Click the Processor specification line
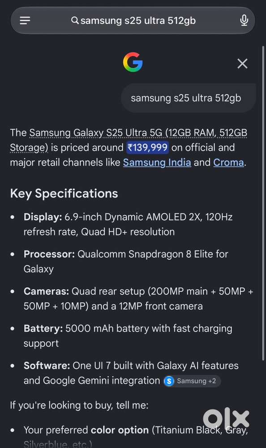This screenshot has width=266, height=448. point(126,261)
